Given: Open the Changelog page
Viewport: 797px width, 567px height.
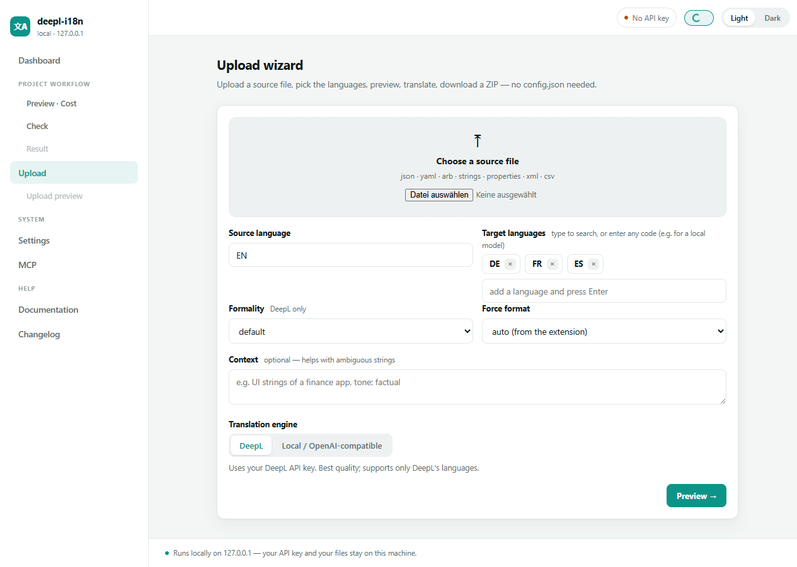Looking at the screenshot, I should click(x=74, y=334).
